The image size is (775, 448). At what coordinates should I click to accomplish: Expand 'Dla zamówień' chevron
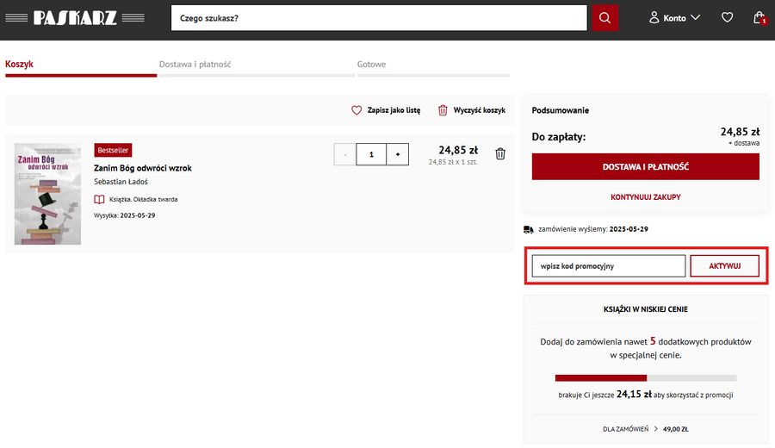[655, 428]
